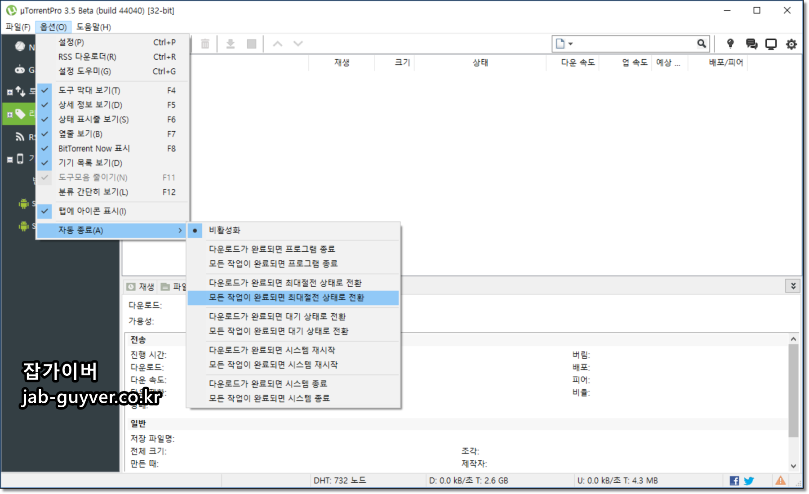The width and height of the screenshot is (809, 494).
Task: Toggle BitTorrent Now 표시 check item
Action: pos(112,148)
